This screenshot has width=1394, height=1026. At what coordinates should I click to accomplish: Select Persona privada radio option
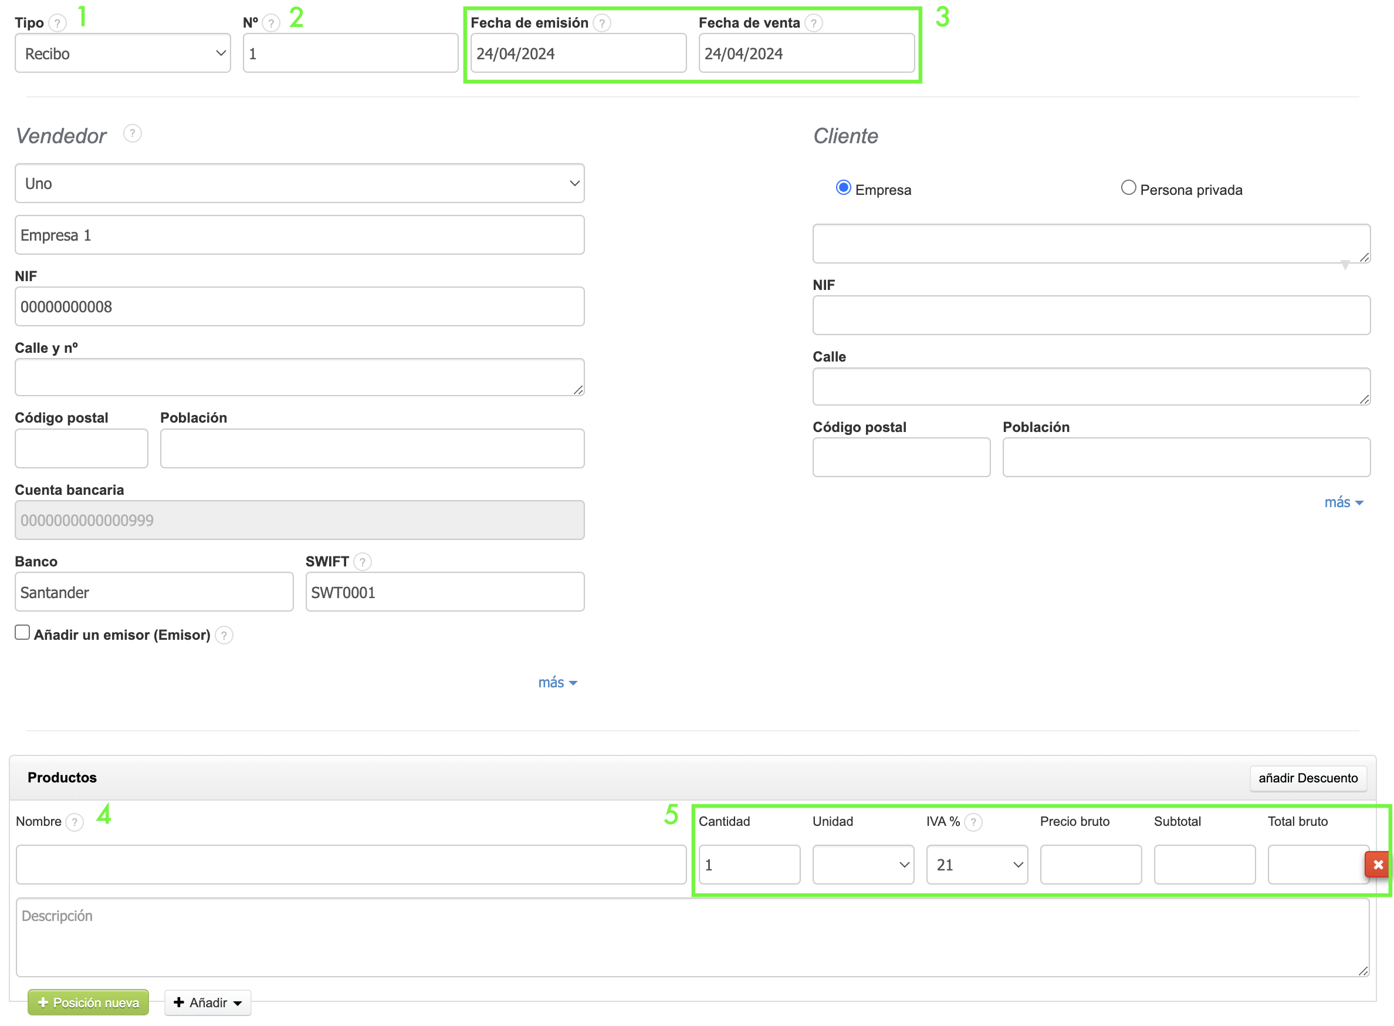[1128, 188]
